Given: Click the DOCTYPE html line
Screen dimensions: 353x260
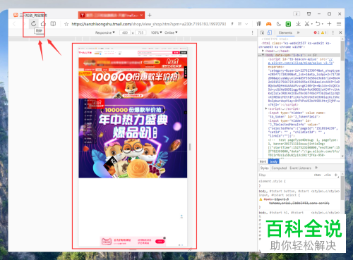Looking at the screenshot, I should (275, 39).
